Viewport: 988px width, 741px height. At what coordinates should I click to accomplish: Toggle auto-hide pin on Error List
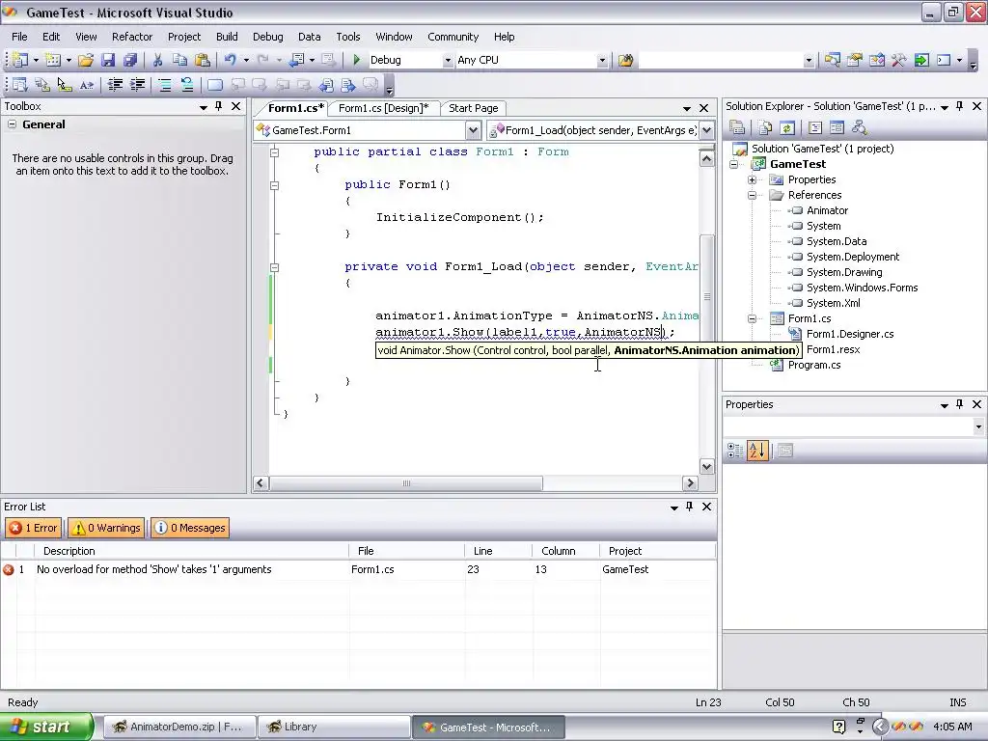689,506
